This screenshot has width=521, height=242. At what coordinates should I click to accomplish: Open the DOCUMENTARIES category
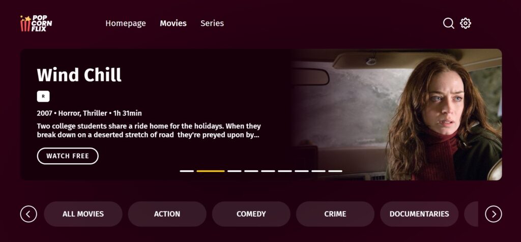coord(419,214)
